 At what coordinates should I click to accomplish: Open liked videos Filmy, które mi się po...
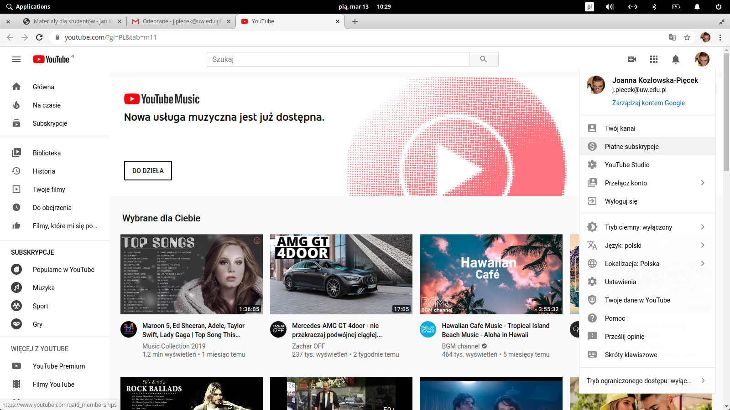click(55, 226)
